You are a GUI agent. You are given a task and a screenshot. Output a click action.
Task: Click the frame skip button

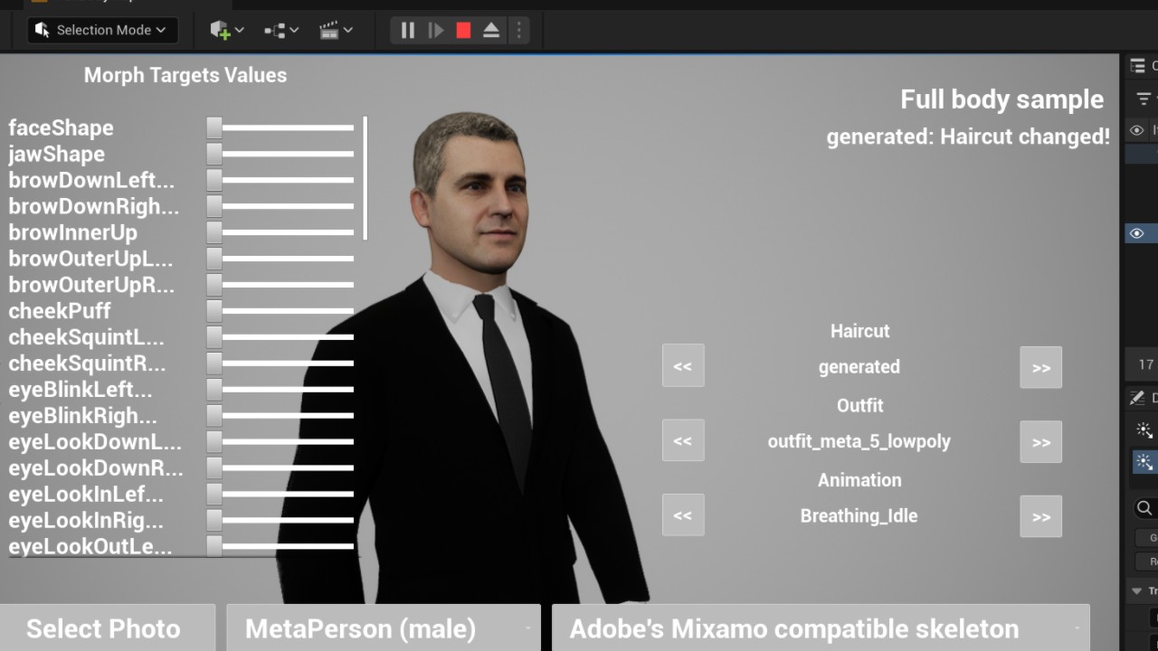click(436, 31)
